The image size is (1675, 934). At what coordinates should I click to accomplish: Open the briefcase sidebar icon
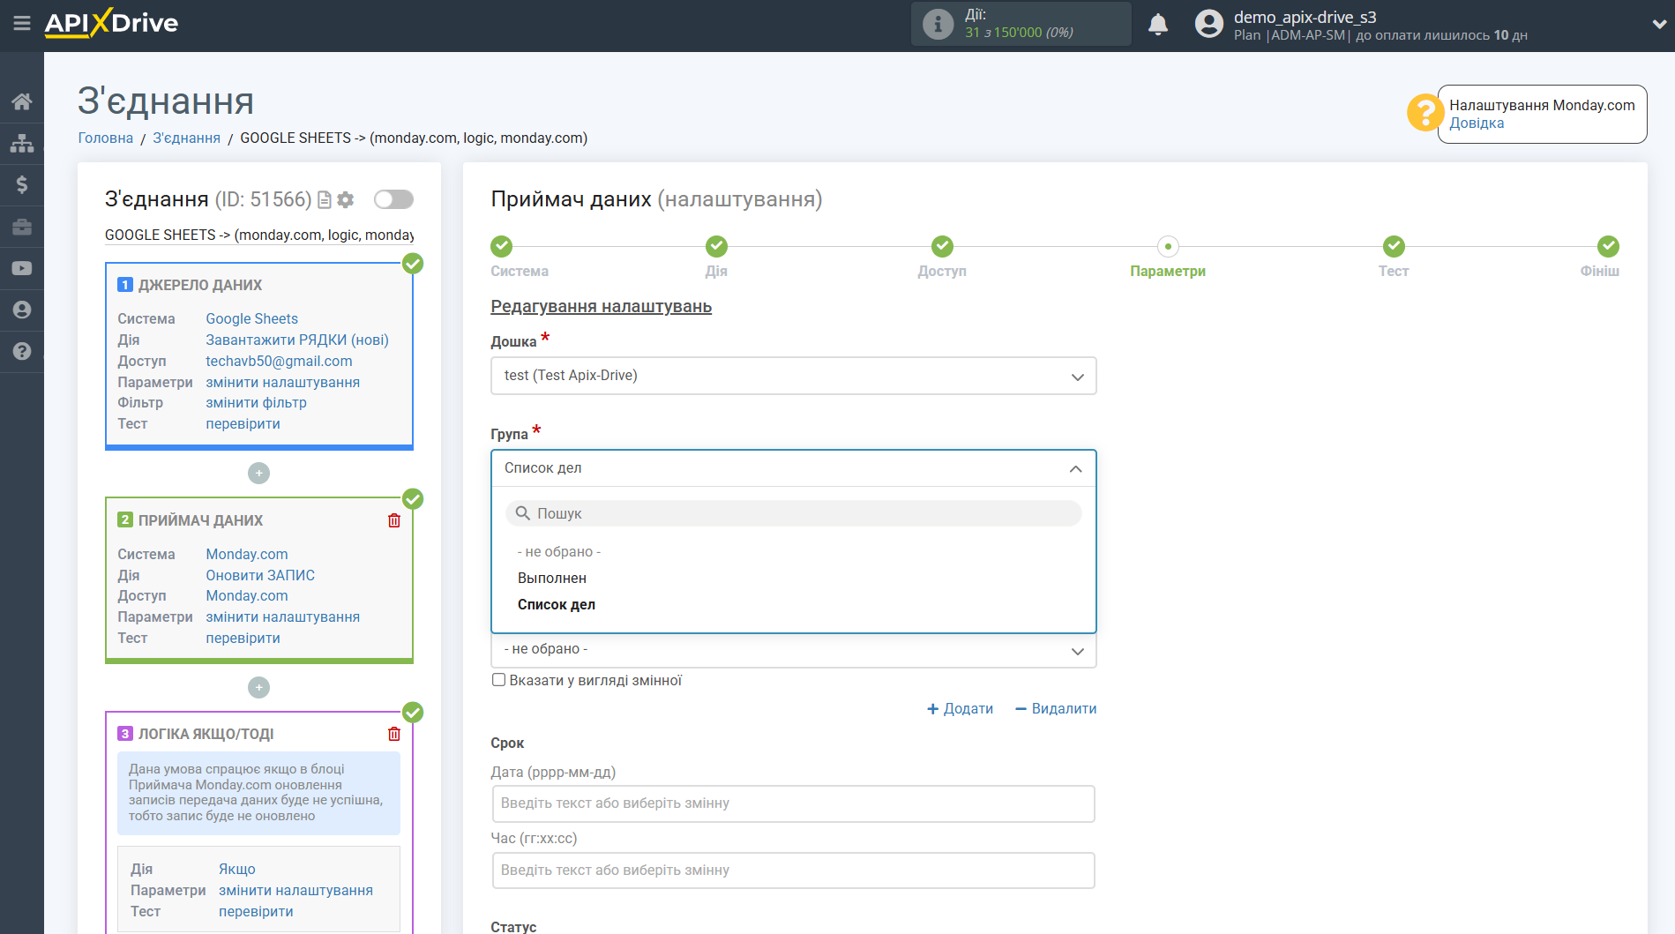click(22, 227)
